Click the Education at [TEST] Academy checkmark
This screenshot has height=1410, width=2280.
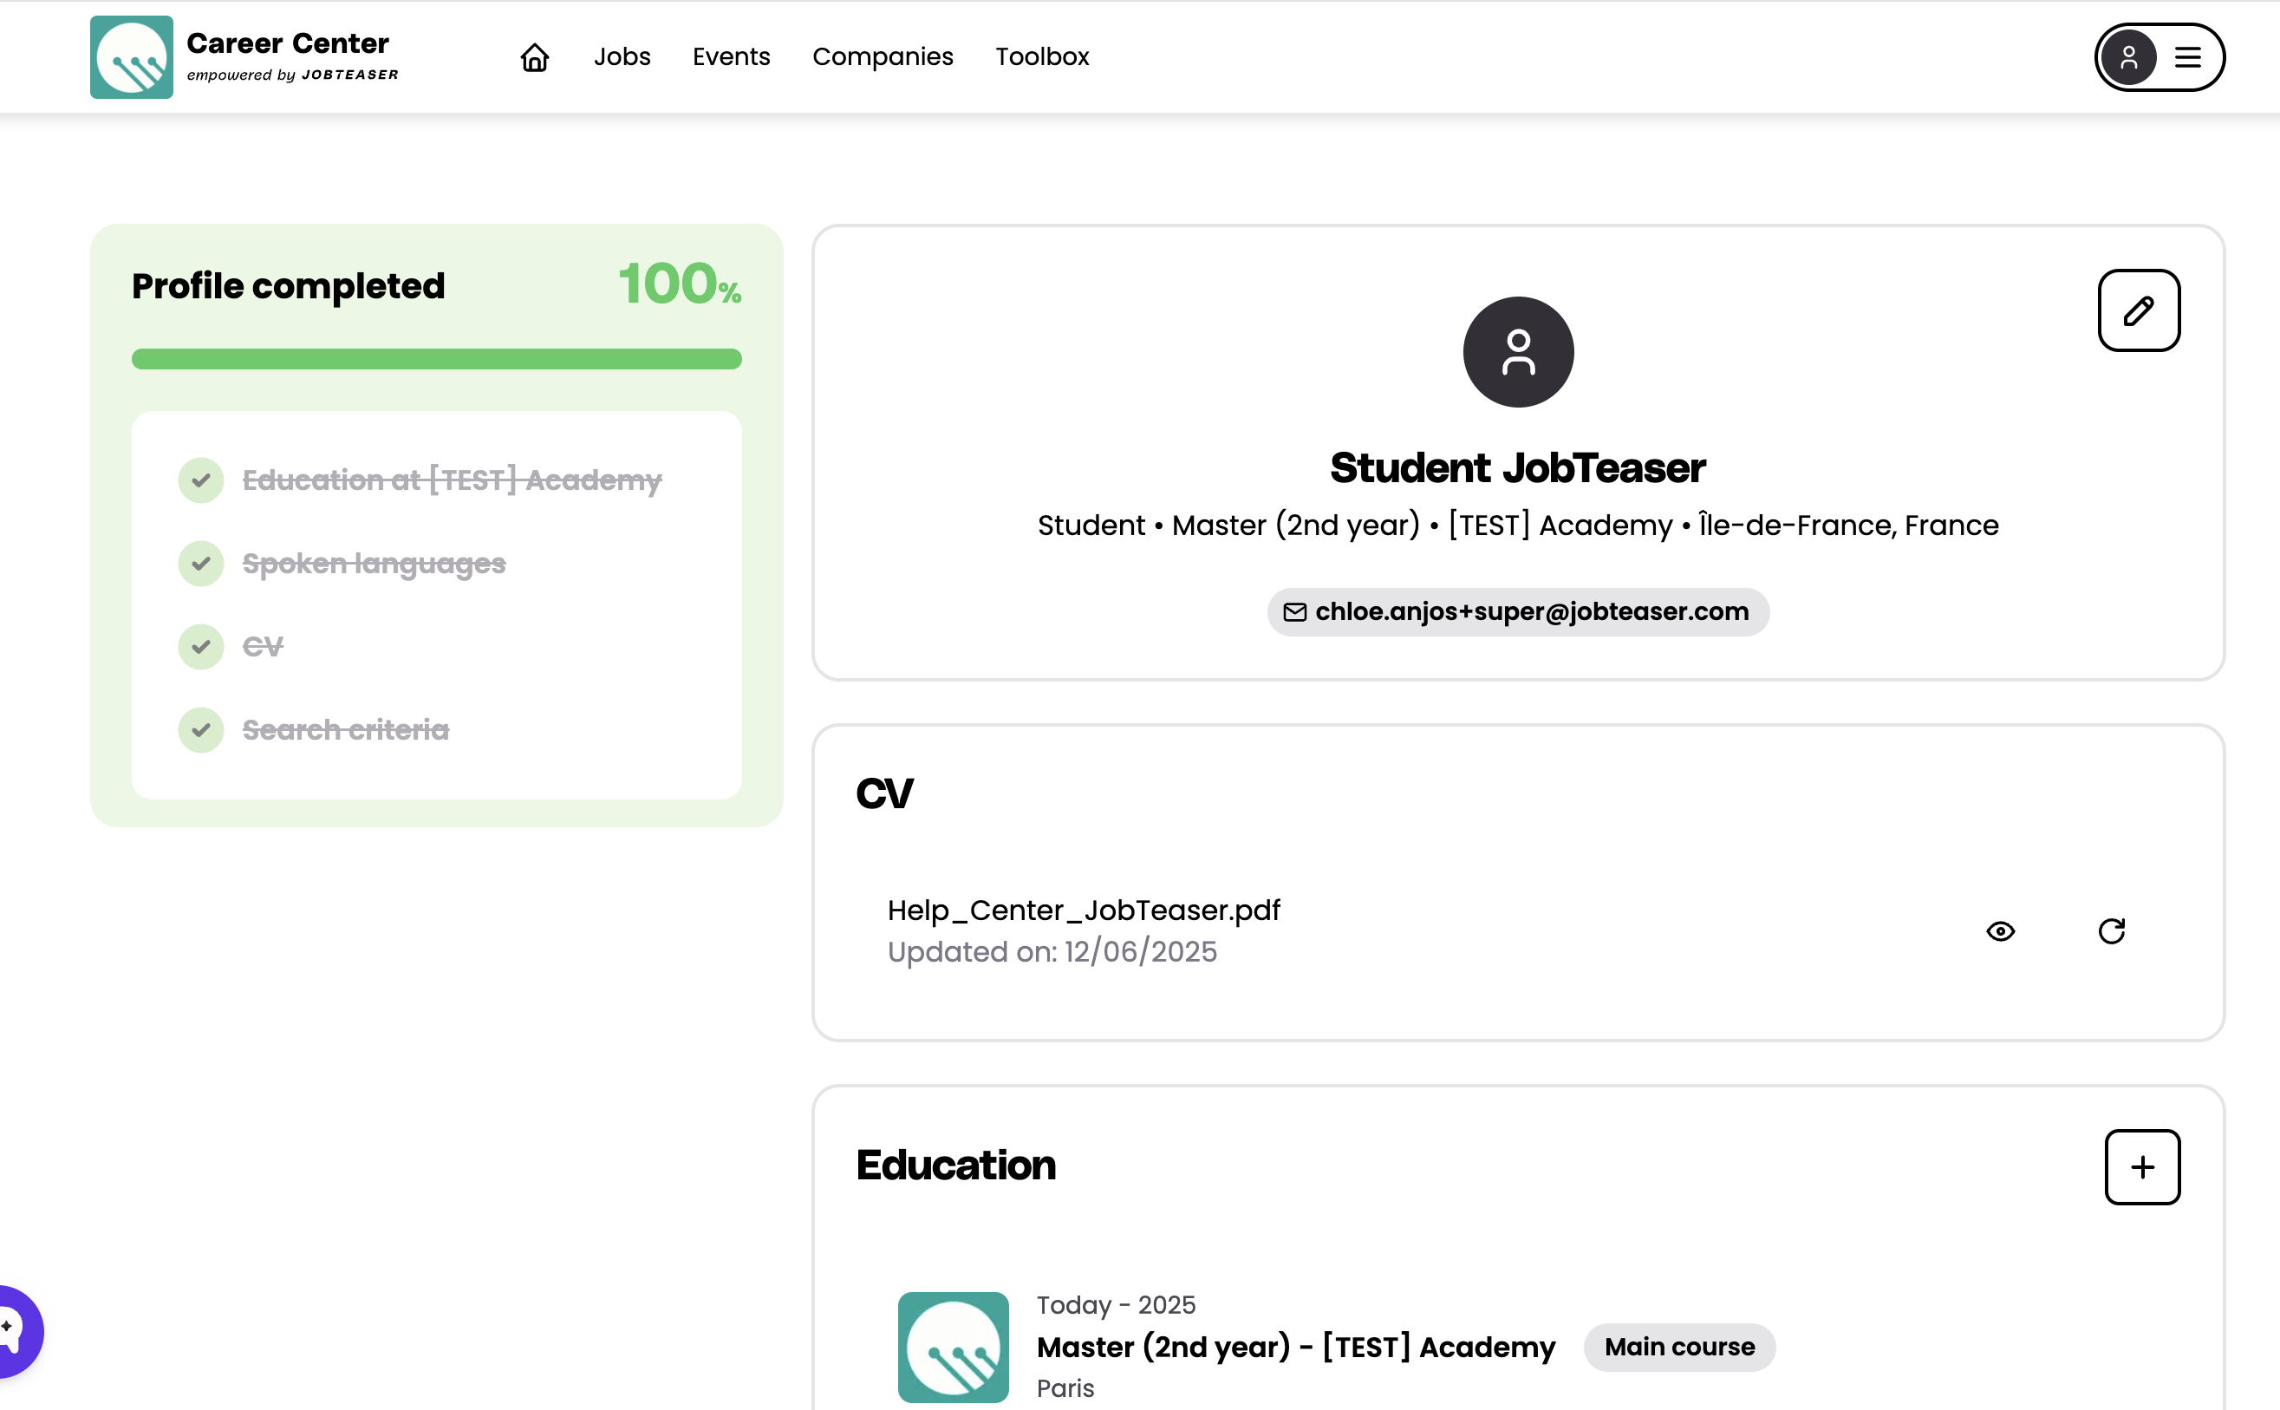[x=200, y=480]
